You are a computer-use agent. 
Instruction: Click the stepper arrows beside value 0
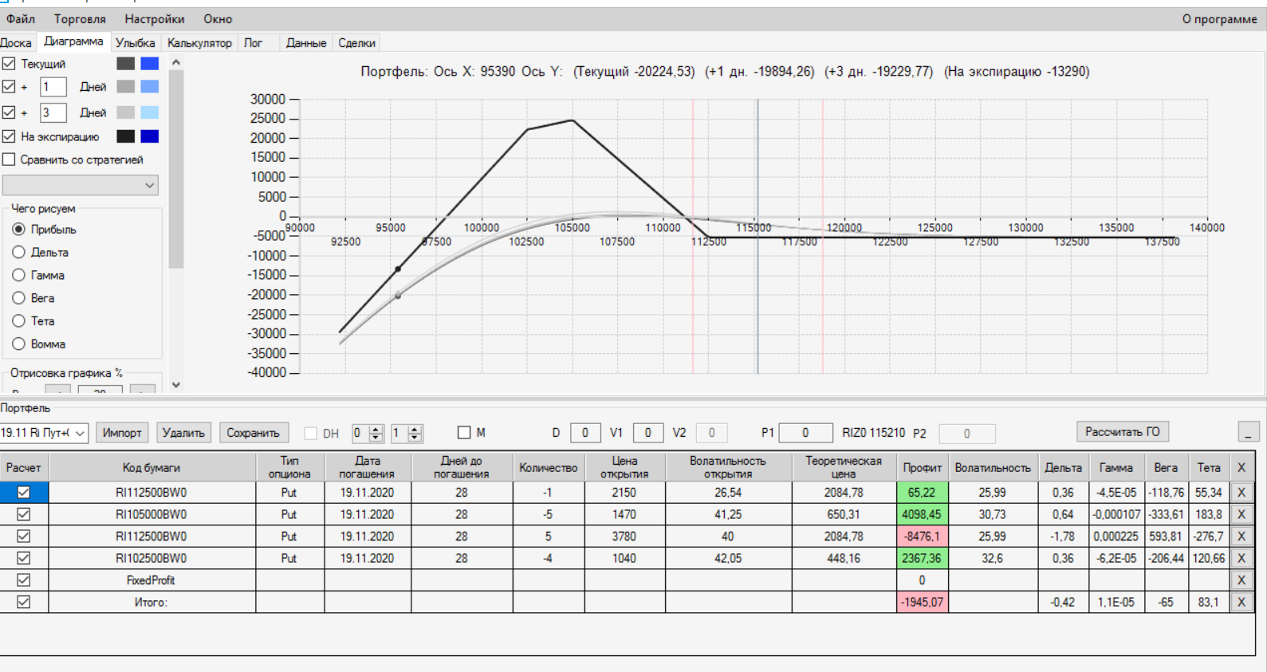[377, 433]
